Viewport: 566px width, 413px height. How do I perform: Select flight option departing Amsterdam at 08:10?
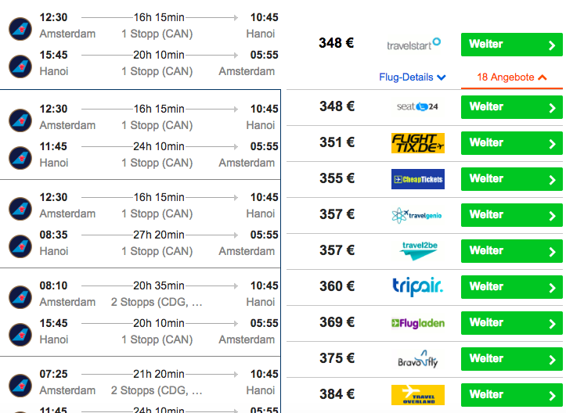[140, 312]
